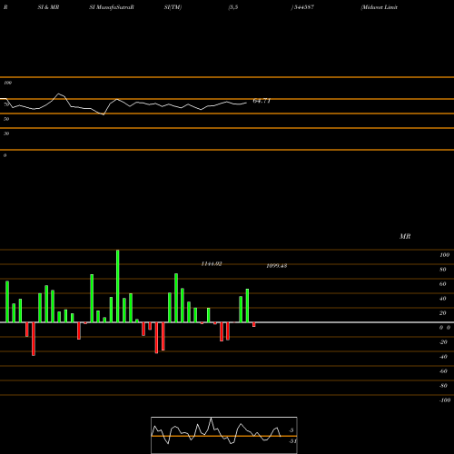Viewport: 454px width, 454px height.
Task: Click the 'Midwest Limit' header text
Action: pos(379,7)
